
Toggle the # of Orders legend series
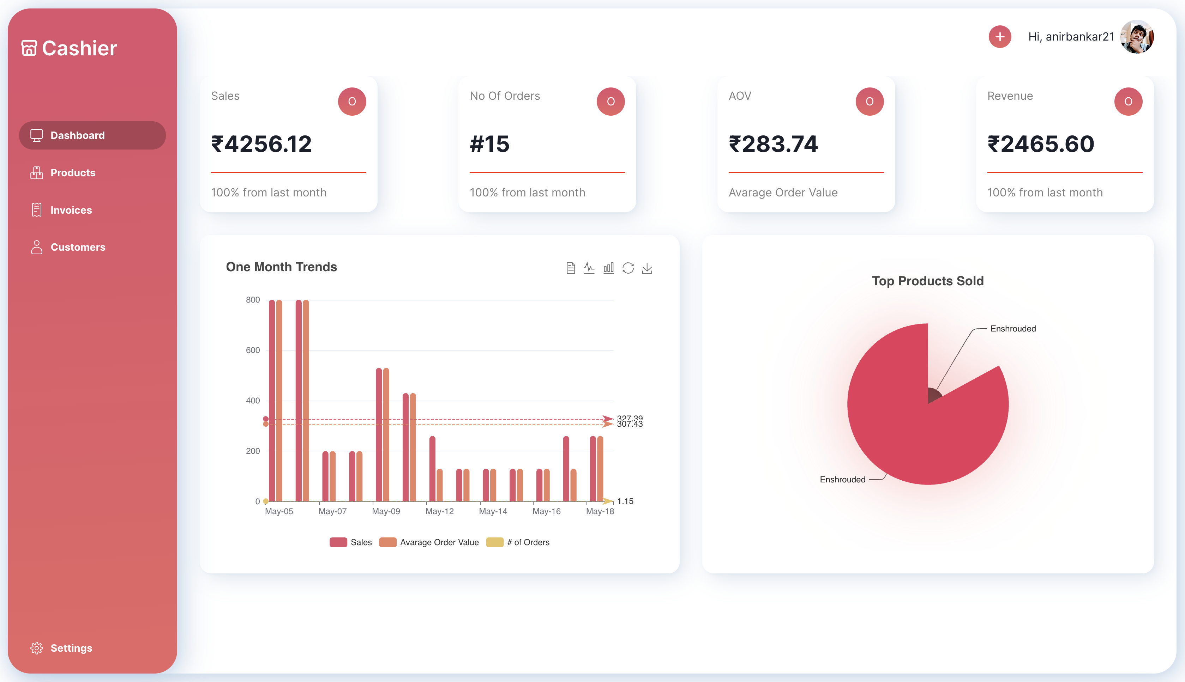click(518, 542)
